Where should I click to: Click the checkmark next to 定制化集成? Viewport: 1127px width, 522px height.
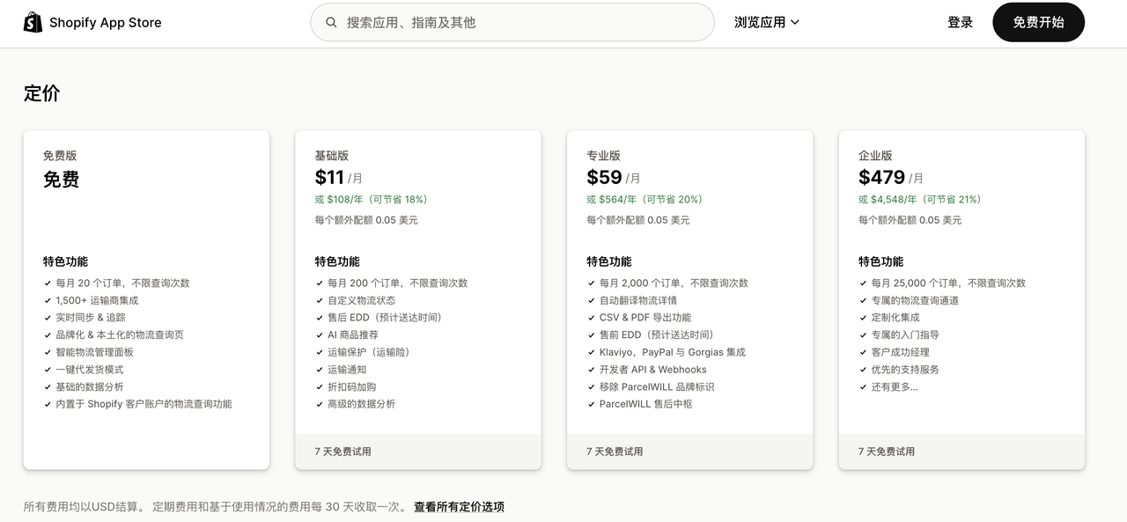[864, 317]
